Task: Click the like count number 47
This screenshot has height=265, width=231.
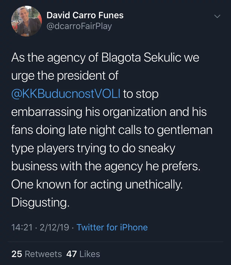Action: tap(71, 254)
